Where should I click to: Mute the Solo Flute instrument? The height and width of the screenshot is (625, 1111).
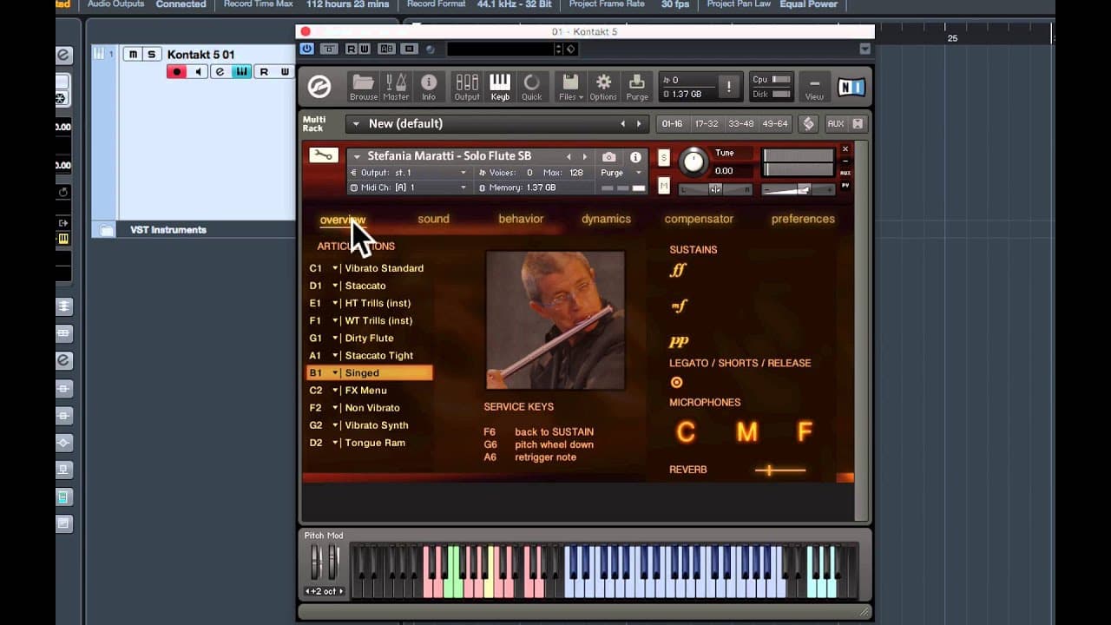[x=664, y=186]
